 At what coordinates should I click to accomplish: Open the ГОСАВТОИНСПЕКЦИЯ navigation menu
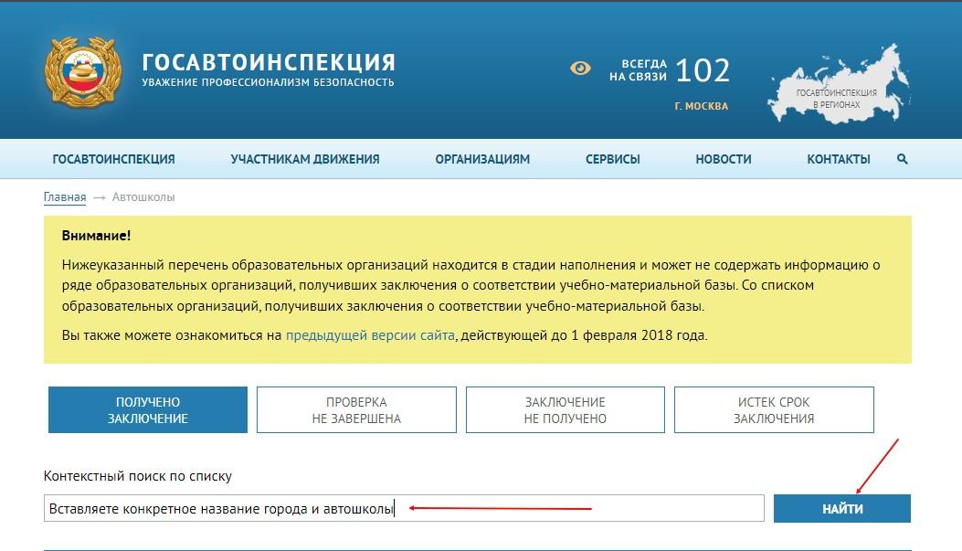pyautogui.click(x=113, y=159)
